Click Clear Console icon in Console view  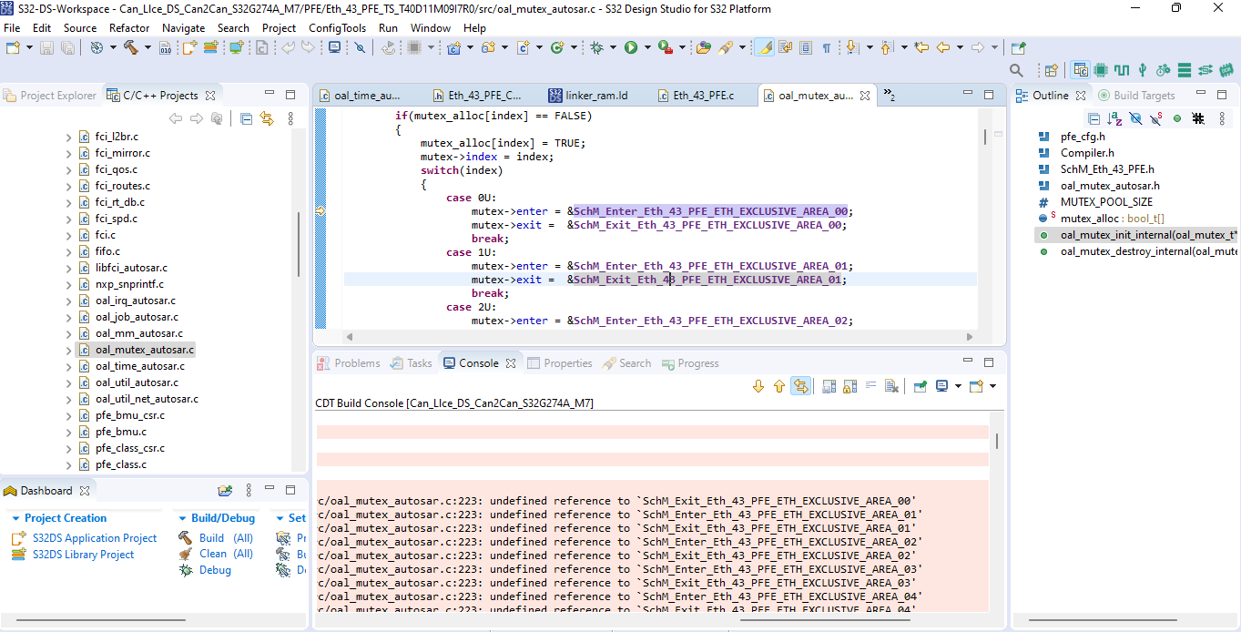891,386
